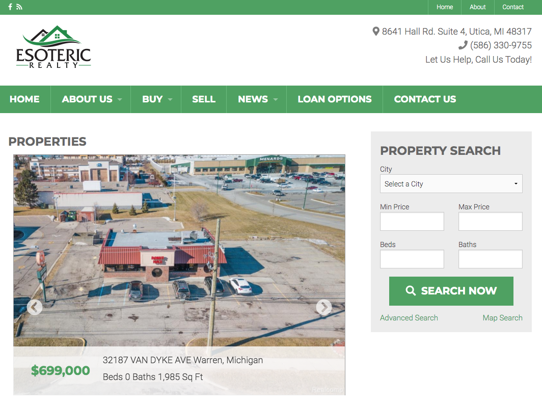Image resolution: width=542 pixels, height=405 pixels.
Task: Expand the News menu arrow
Action: tap(276, 99)
